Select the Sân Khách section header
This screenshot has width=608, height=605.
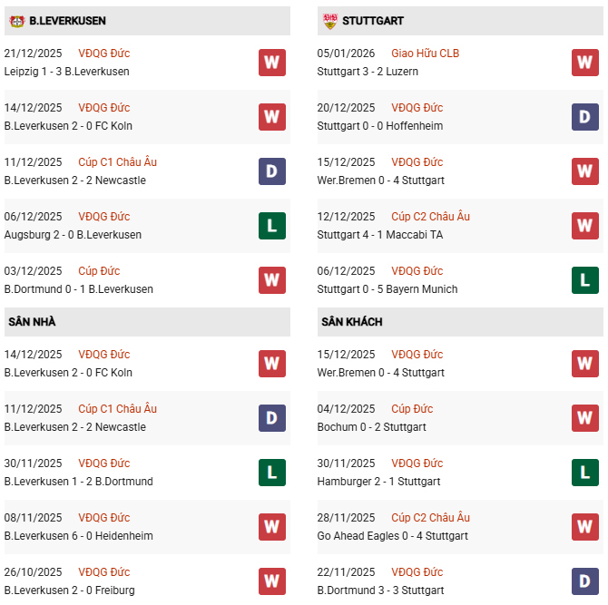[350, 322]
